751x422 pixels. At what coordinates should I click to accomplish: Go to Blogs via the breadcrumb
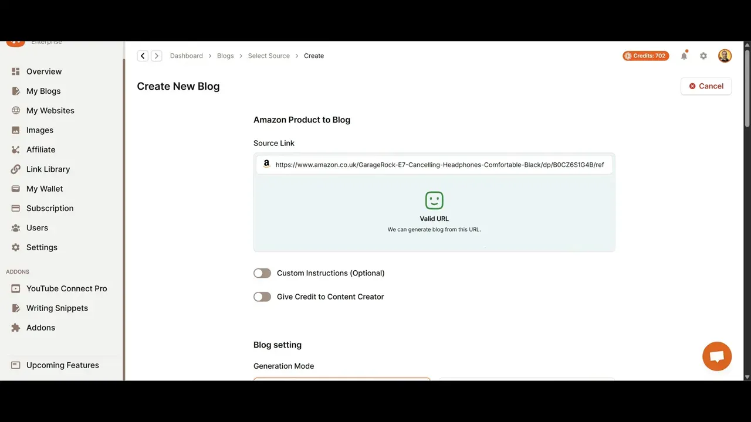pyautogui.click(x=225, y=56)
